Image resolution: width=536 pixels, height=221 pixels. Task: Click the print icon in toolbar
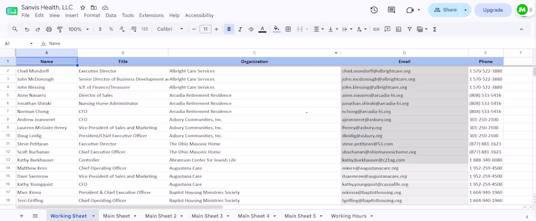click(x=49, y=29)
